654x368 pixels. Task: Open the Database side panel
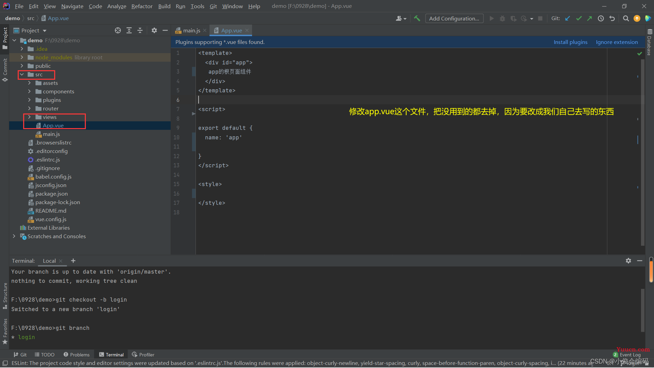649,43
